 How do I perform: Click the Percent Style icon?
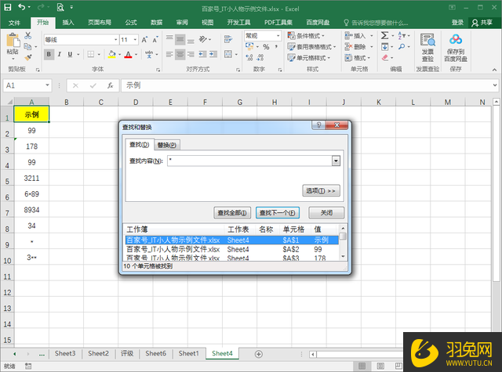(x=266, y=47)
